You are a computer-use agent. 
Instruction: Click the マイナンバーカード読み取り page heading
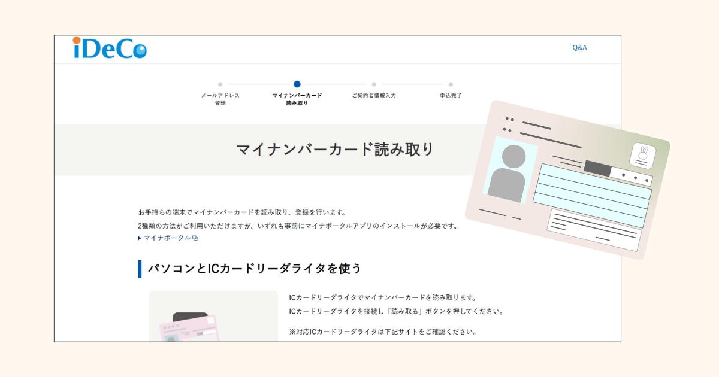tap(334, 150)
